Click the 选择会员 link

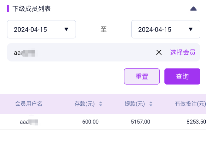pos(183,53)
